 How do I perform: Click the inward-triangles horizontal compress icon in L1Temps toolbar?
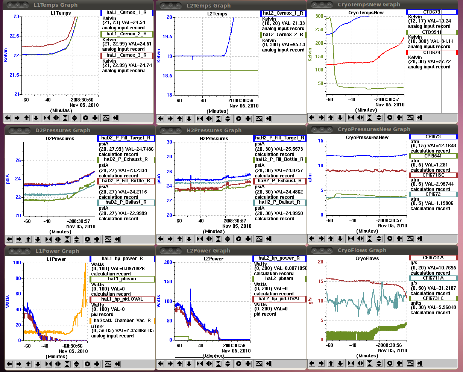coord(47,118)
